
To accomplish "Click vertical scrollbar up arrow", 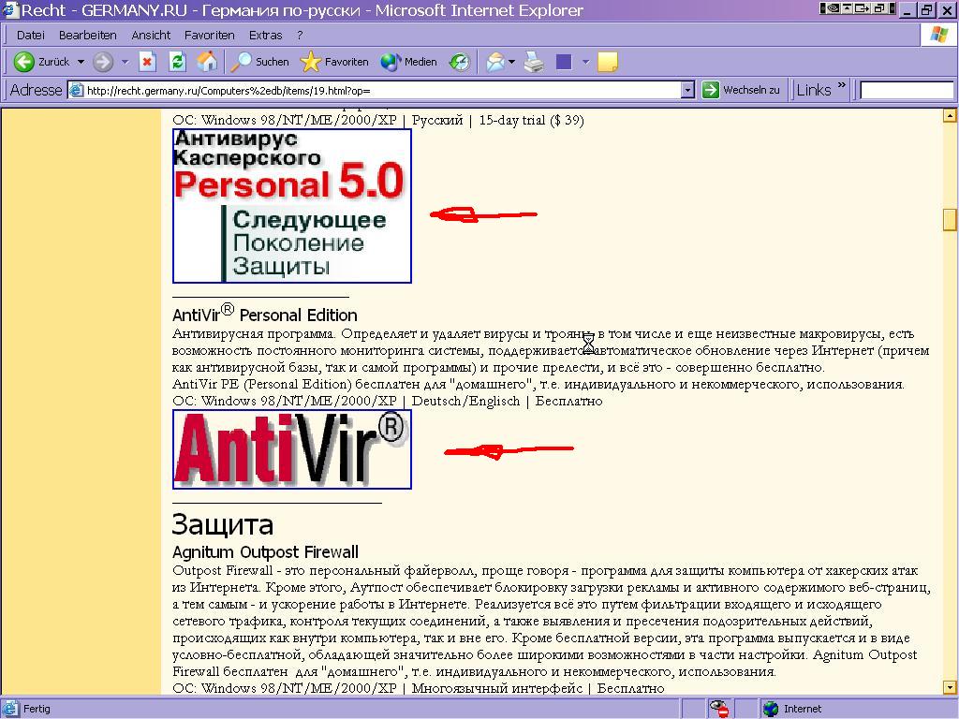I will 950,115.
